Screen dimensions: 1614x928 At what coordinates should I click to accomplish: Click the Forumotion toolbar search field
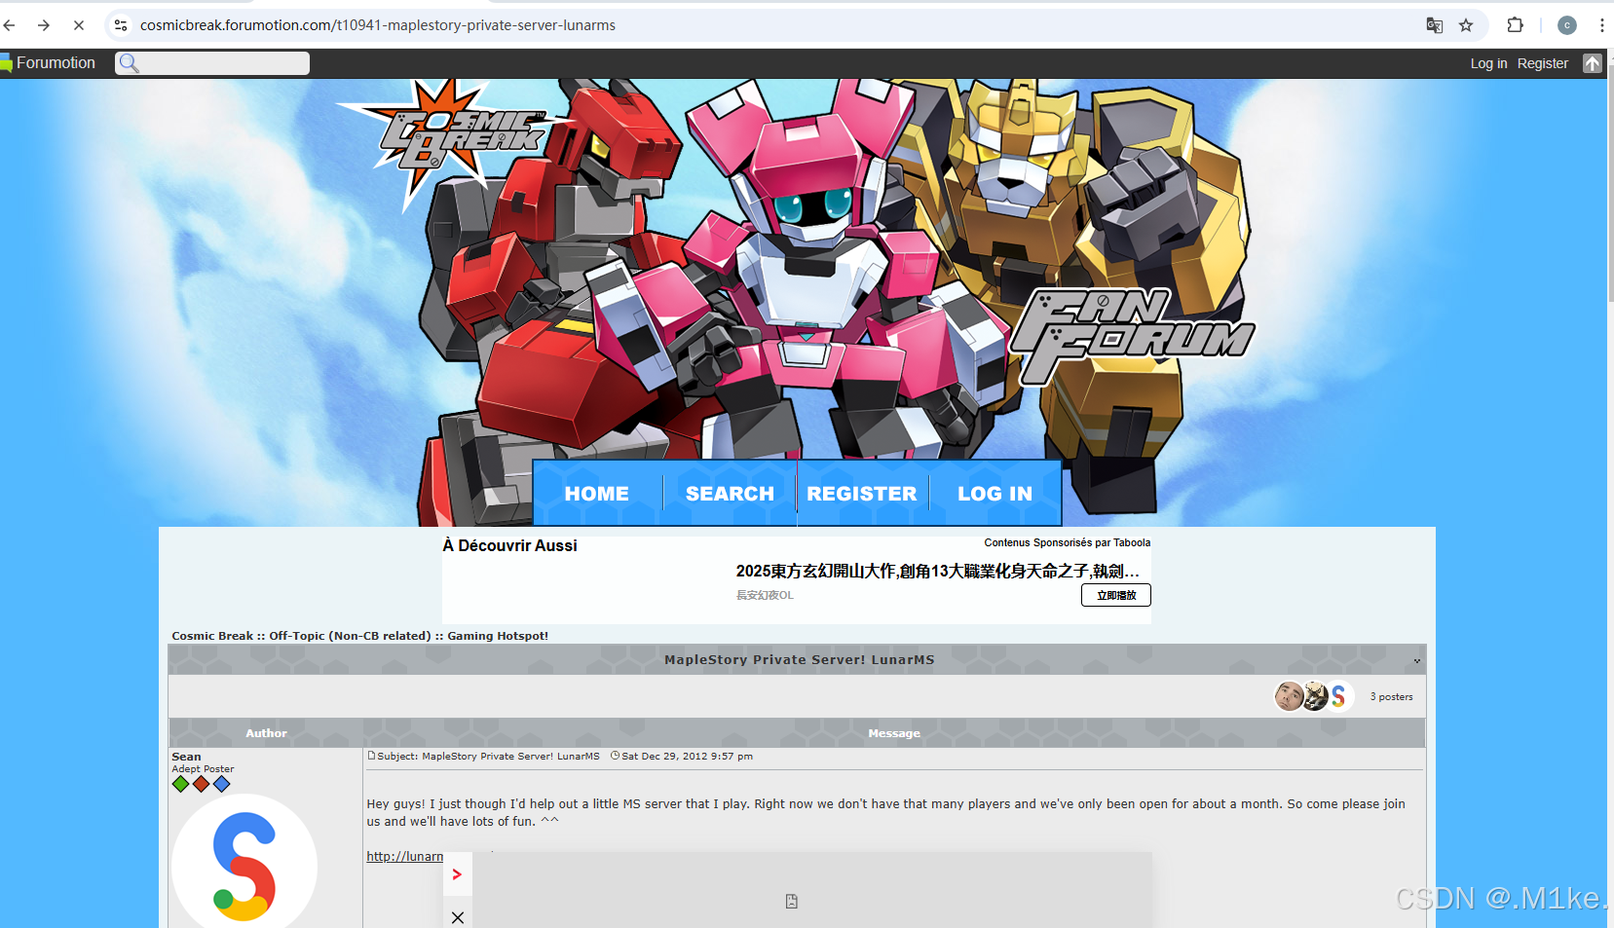212,63
